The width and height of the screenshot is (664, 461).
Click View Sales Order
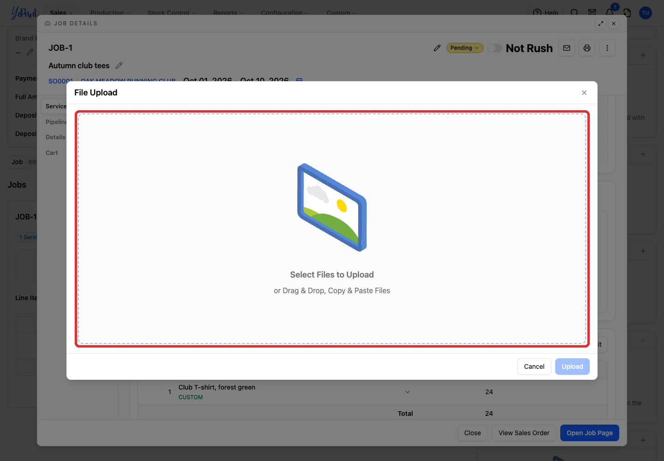pyautogui.click(x=524, y=433)
